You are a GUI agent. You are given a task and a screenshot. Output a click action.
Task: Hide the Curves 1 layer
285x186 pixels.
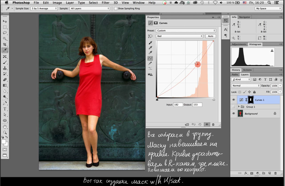point(234,100)
